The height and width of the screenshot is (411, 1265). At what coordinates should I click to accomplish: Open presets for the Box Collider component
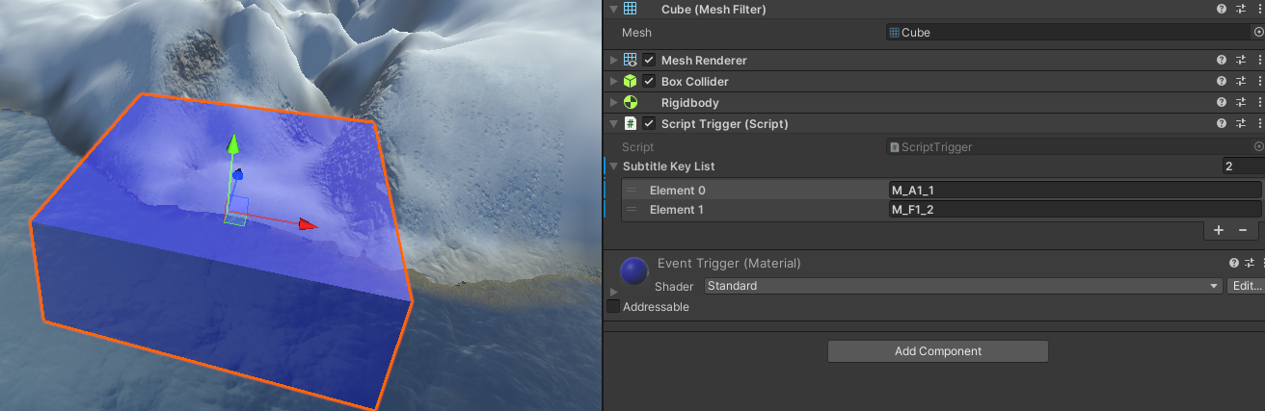[1241, 81]
